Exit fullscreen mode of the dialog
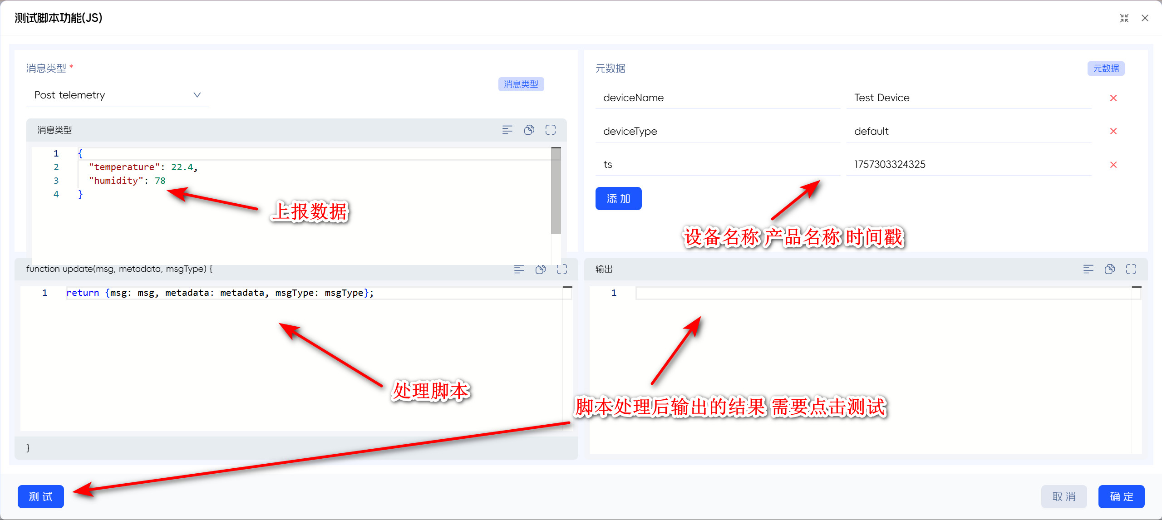The image size is (1162, 520). (1124, 18)
